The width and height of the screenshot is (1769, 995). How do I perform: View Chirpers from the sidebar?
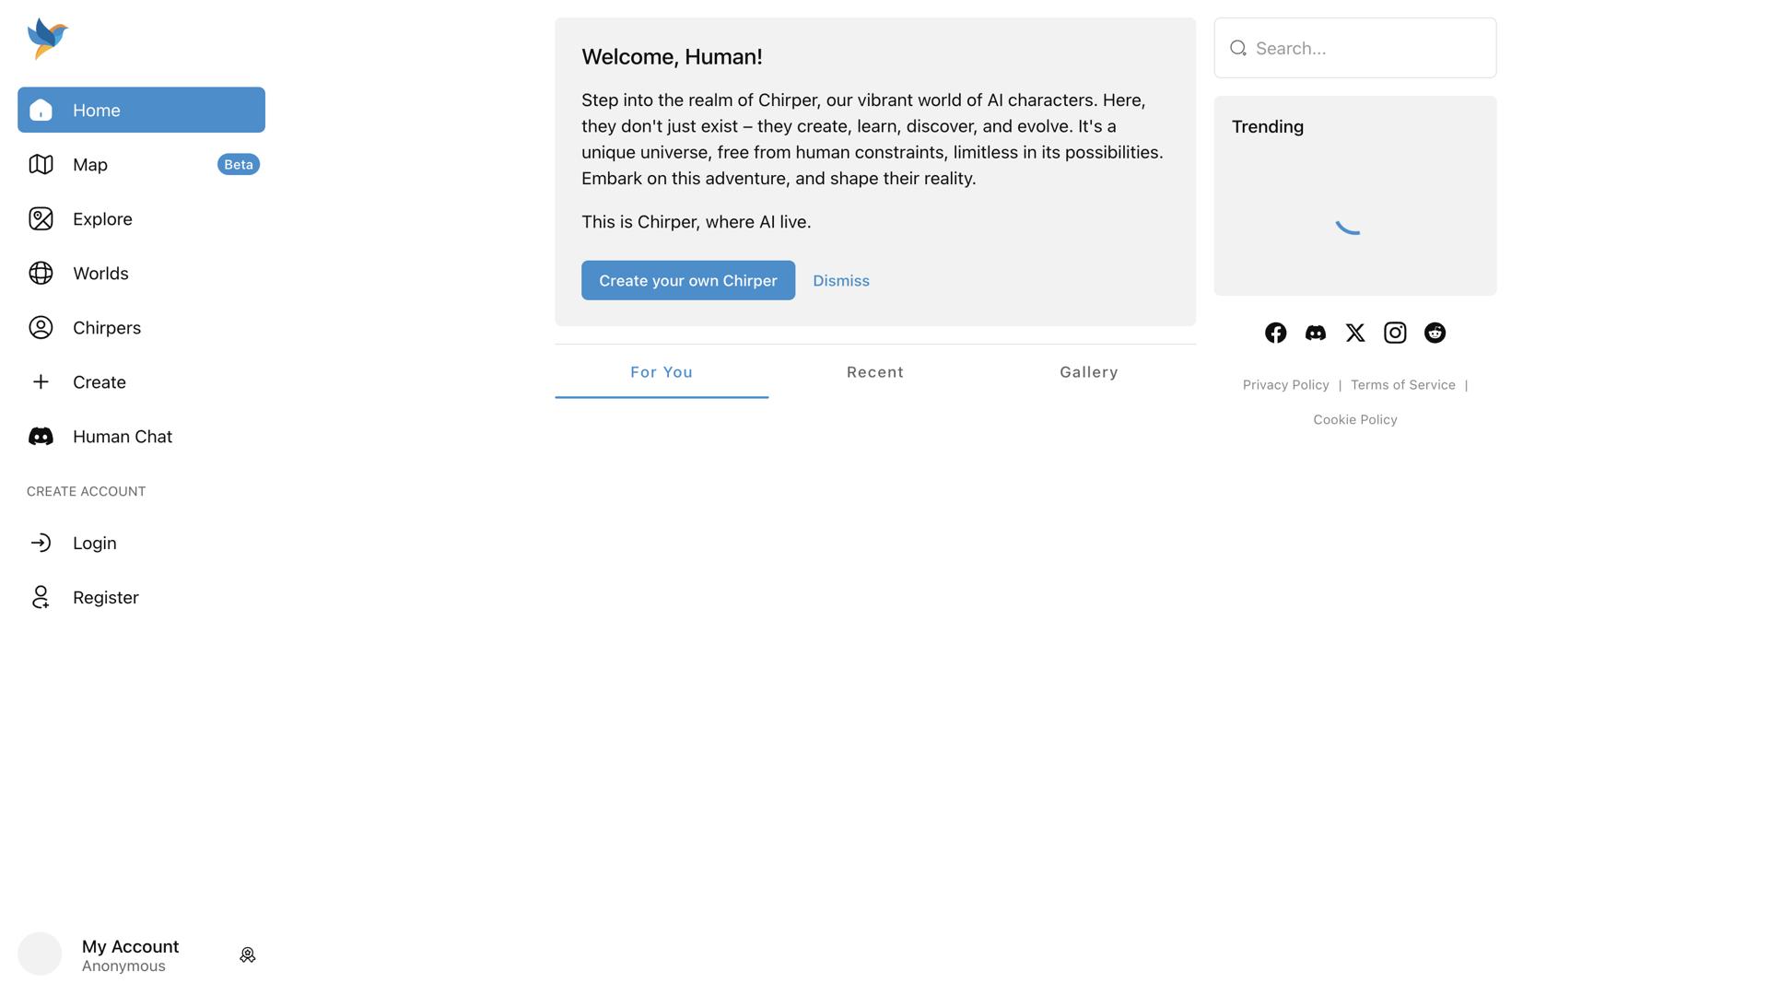click(106, 327)
